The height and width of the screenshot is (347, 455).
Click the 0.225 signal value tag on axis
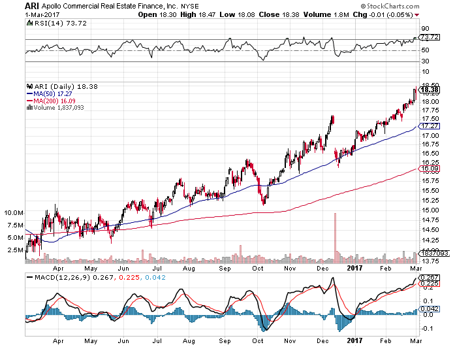click(x=429, y=284)
